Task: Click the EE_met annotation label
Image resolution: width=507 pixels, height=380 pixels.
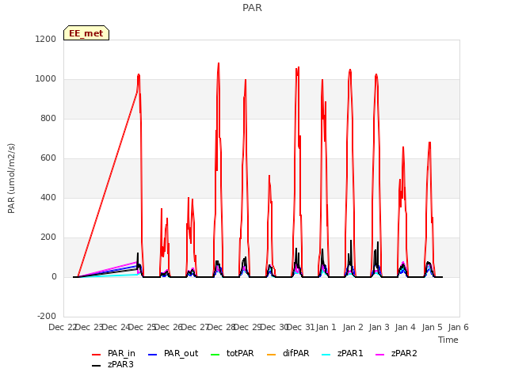Action: click(86, 33)
